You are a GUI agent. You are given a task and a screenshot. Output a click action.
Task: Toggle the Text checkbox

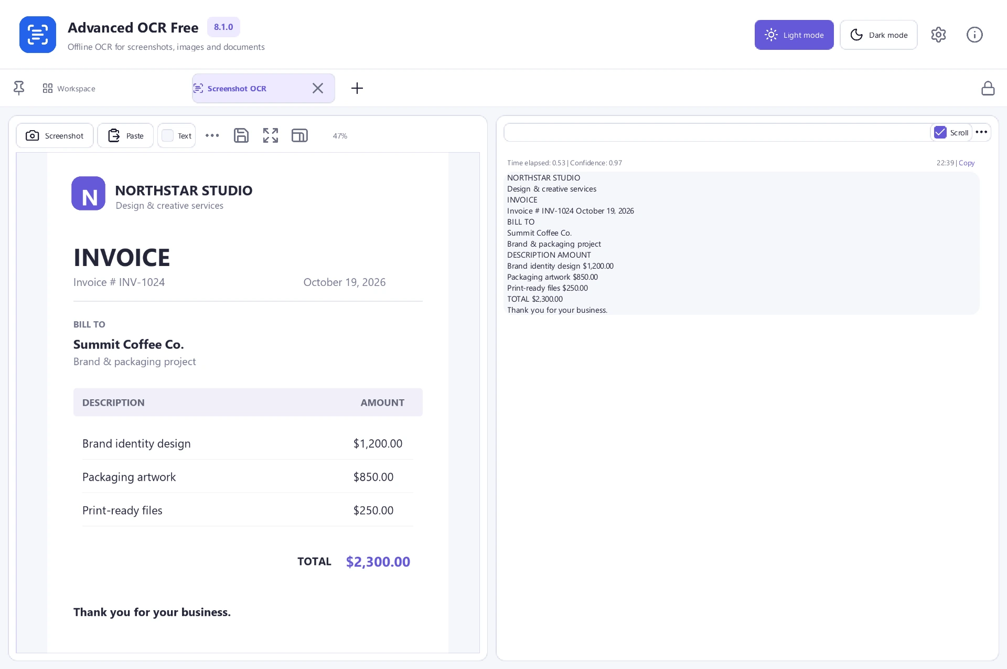pos(167,135)
